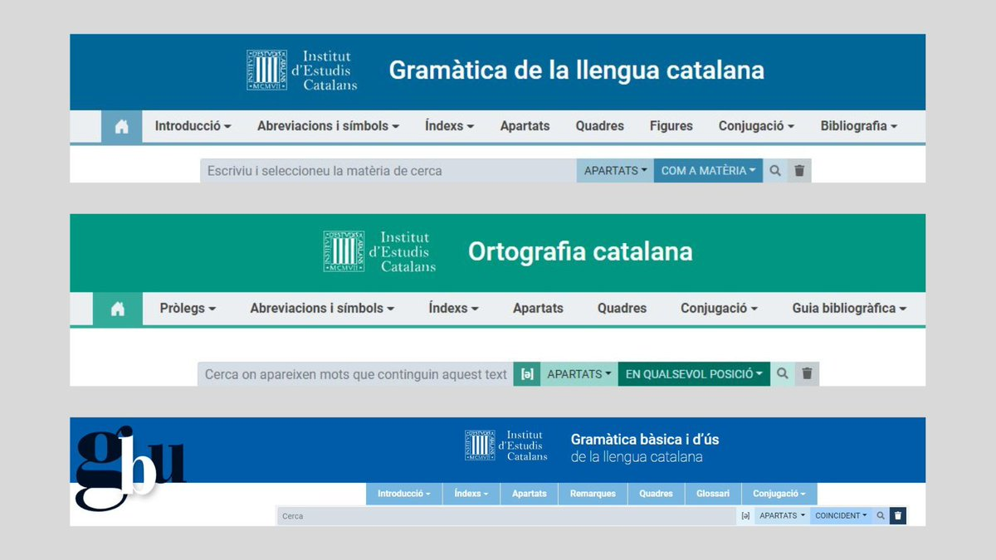Expand Guia bibliogràfica menu
The image size is (996, 560).
pyautogui.click(x=849, y=308)
